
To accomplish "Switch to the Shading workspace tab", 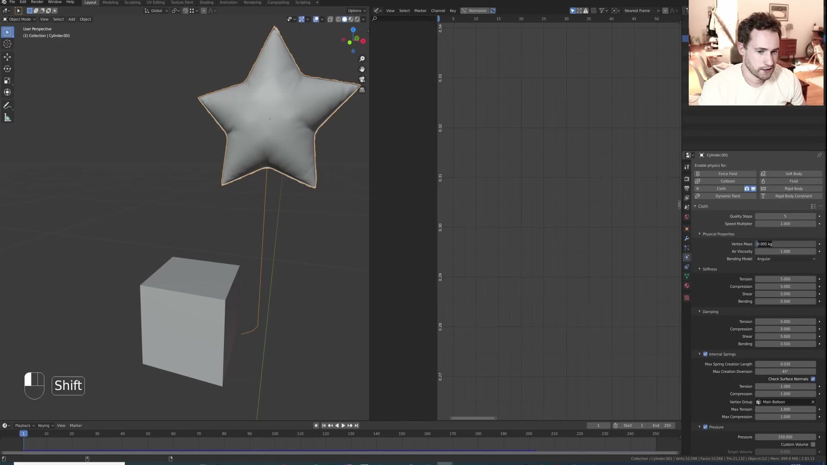I will (206, 3).
